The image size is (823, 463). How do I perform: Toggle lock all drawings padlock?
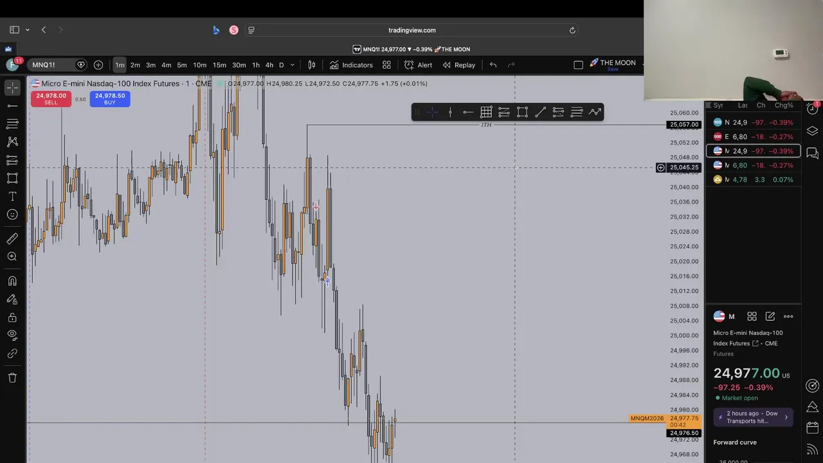click(x=12, y=317)
